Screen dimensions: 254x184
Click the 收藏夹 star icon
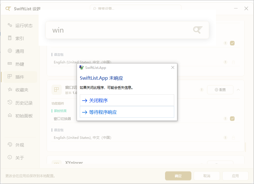(10, 89)
